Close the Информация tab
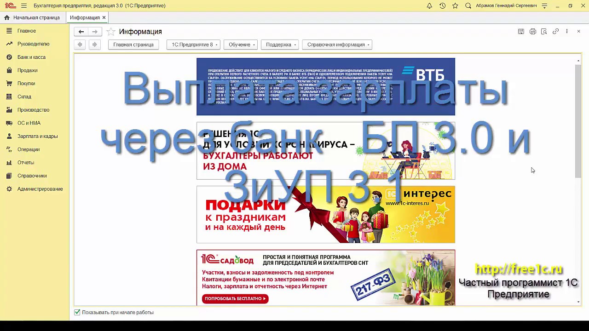 tap(104, 17)
